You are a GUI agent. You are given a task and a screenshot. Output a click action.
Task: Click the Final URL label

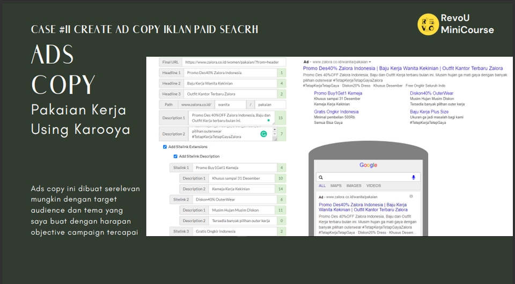(170, 62)
